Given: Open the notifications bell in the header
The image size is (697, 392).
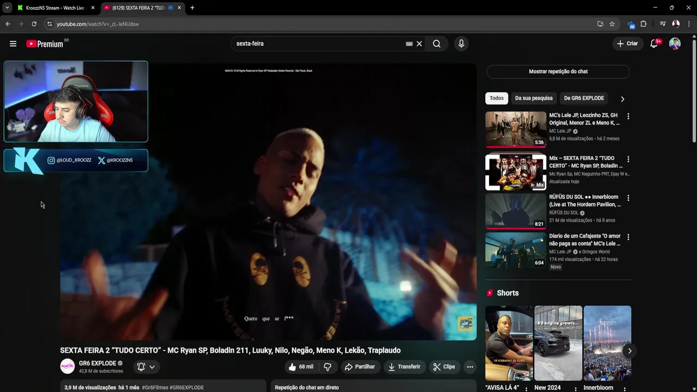Looking at the screenshot, I should click(x=655, y=44).
